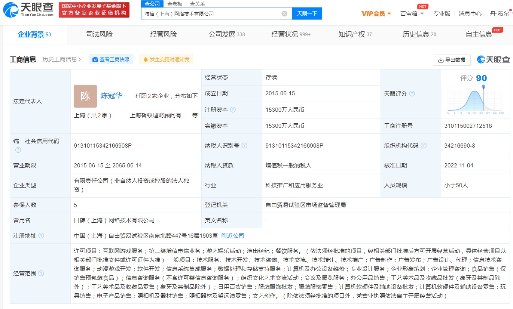Click info icon next to 注册地址

(41, 236)
